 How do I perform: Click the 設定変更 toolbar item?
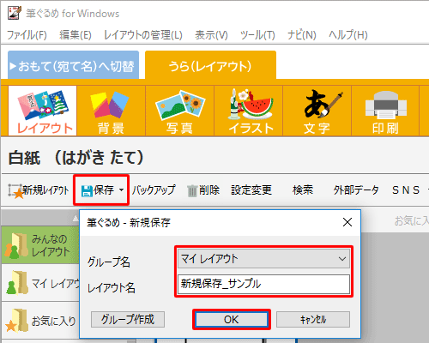tap(251, 190)
